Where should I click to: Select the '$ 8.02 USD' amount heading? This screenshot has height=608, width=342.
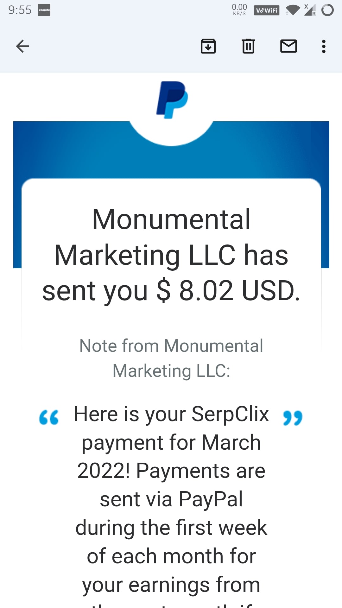(x=228, y=291)
